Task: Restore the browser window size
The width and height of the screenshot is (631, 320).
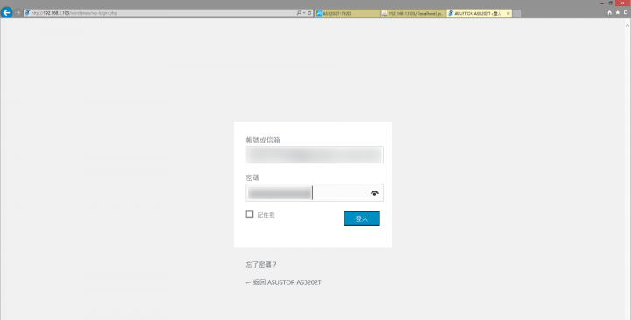Action: (611, 3)
